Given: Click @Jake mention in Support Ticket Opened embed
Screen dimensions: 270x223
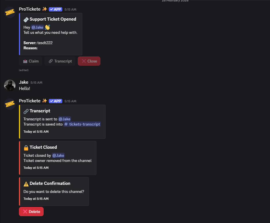Looking at the screenshot, I should (x=37, y=27).
